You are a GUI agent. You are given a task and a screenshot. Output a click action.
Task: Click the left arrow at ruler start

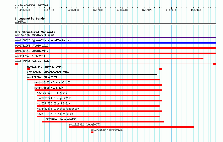point(16,8)
